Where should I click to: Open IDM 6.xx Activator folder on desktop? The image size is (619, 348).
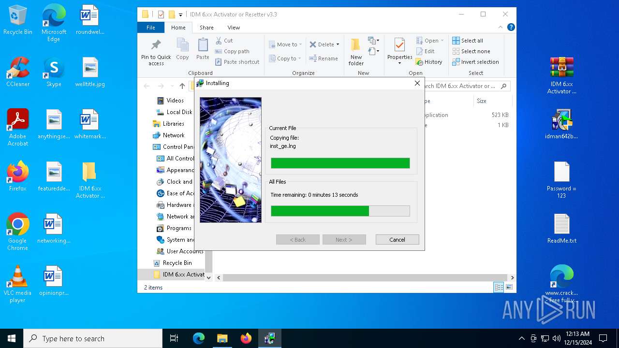pyautogui.click(x=90, y=180)
